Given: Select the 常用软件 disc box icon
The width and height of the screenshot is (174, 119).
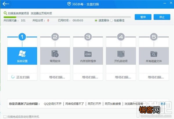Looking at the screenshot, I should [x=55, y=54].
